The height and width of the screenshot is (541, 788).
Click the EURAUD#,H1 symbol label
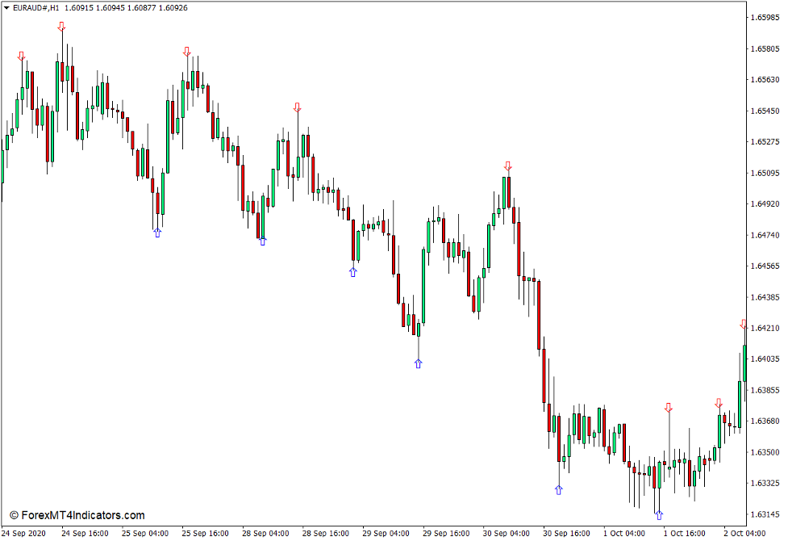pos(35,8)
